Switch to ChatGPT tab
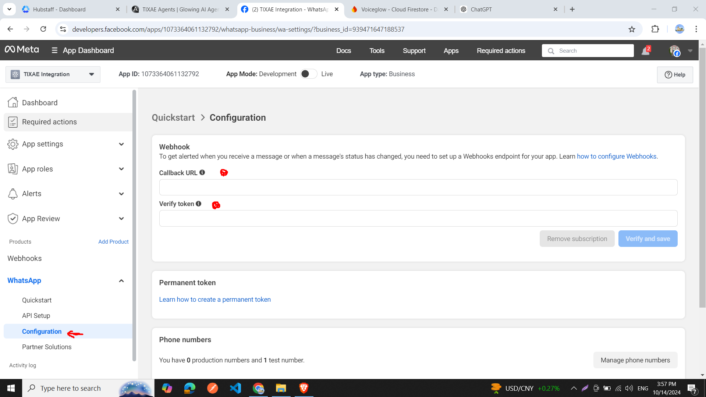 click(x=509, y=9)
